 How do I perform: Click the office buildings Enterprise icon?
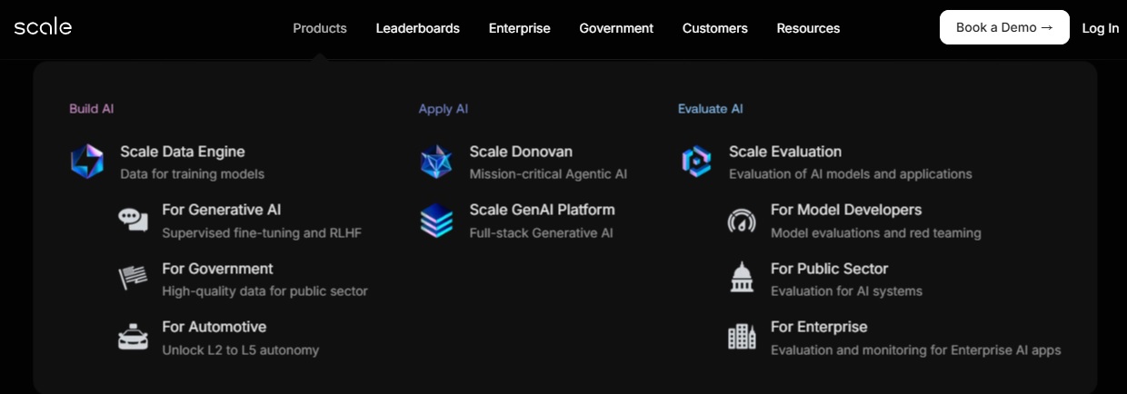pyautogui.click(x=742, y=337)
